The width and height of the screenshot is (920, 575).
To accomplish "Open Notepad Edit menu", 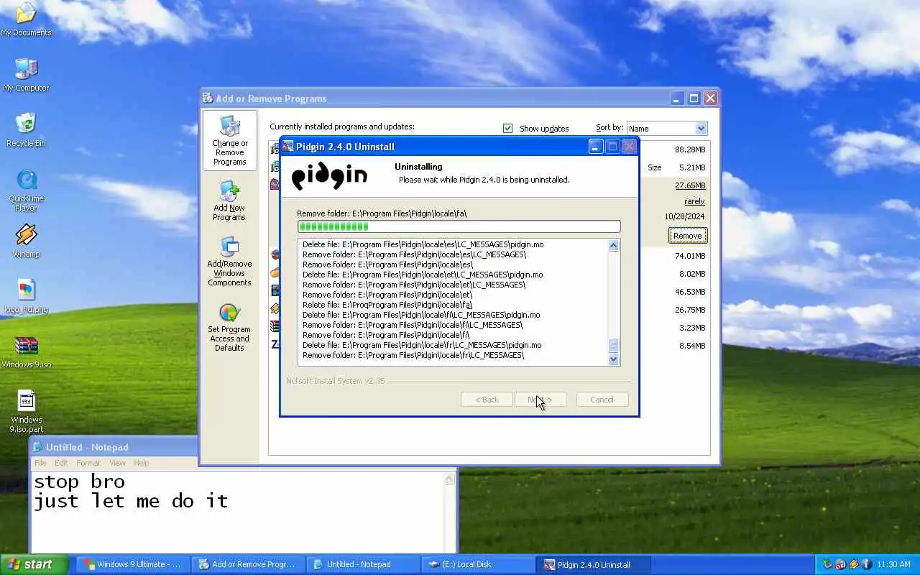I will 61,463.
